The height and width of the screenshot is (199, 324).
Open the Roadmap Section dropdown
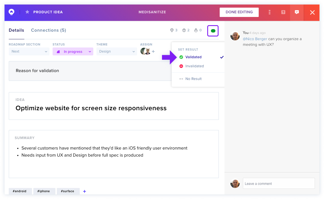tap(29, 51)
